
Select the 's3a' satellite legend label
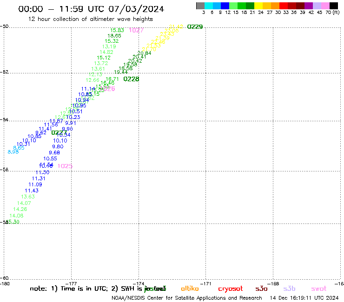coord(261,289)
